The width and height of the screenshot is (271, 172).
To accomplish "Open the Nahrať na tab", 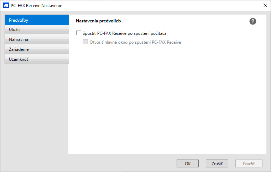I will (x=37, y=39).
